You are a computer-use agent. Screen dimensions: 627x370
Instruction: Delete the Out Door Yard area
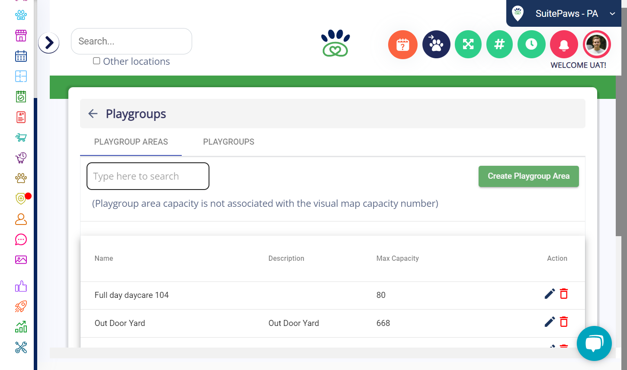[x=564, y=322]
